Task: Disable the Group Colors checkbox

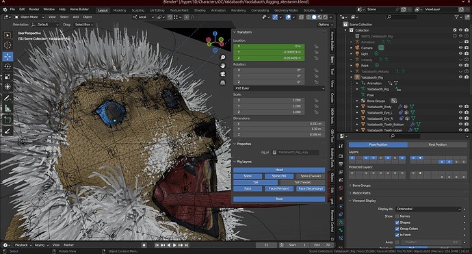Action: tap(397, 229)
